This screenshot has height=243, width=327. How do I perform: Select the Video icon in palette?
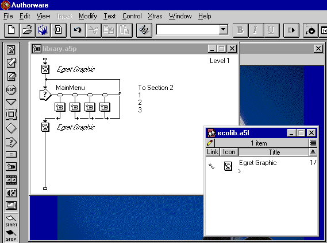pyautogui.click(x=11, y=206)
